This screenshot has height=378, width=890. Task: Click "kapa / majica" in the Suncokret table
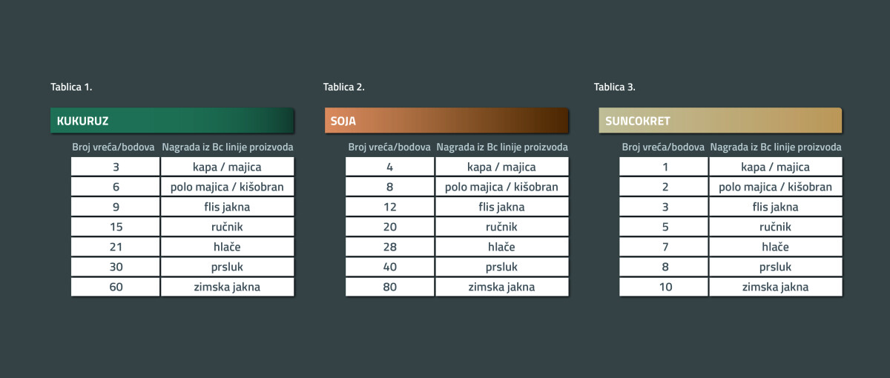click(775, 167)
